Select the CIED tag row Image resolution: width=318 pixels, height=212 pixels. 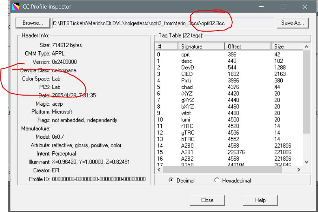click(229, 74)
